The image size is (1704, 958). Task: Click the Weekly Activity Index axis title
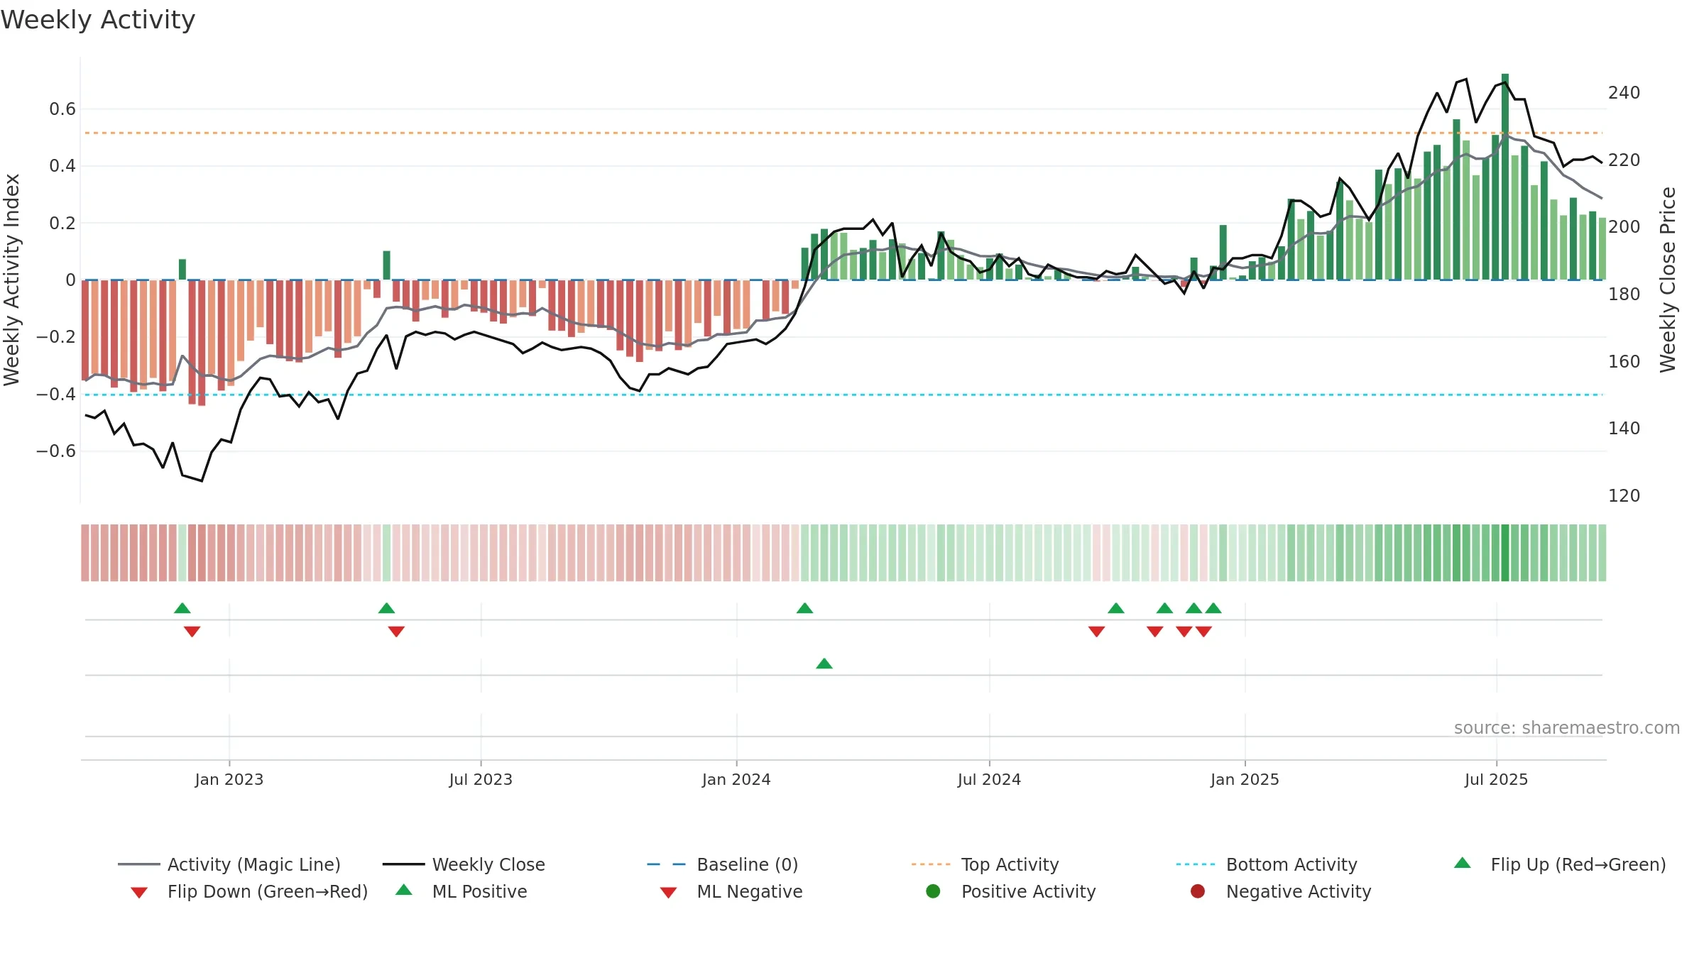[x=12, y=280]
